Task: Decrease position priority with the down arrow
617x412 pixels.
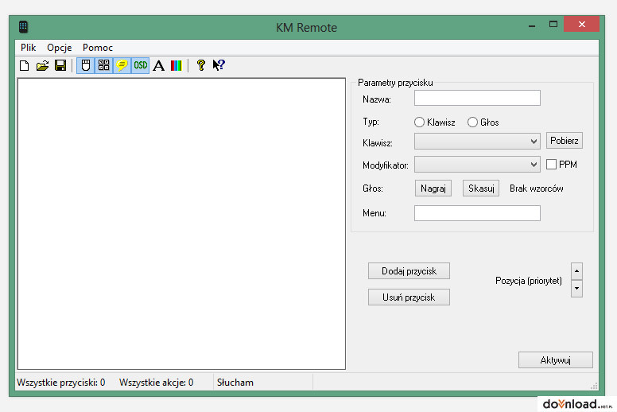Action: click(x=577, y=289)
